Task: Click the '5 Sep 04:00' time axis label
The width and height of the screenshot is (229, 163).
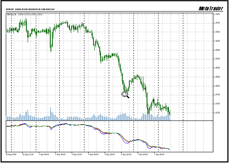Action: pos(93,154)
